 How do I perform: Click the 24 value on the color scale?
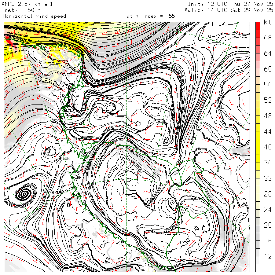click(268, 210)
